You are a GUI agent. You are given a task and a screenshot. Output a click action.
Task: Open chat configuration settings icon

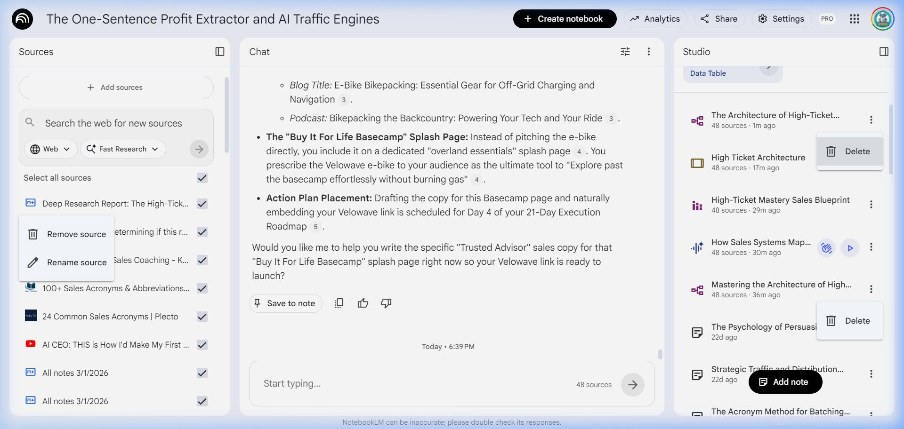click(625, 52)
